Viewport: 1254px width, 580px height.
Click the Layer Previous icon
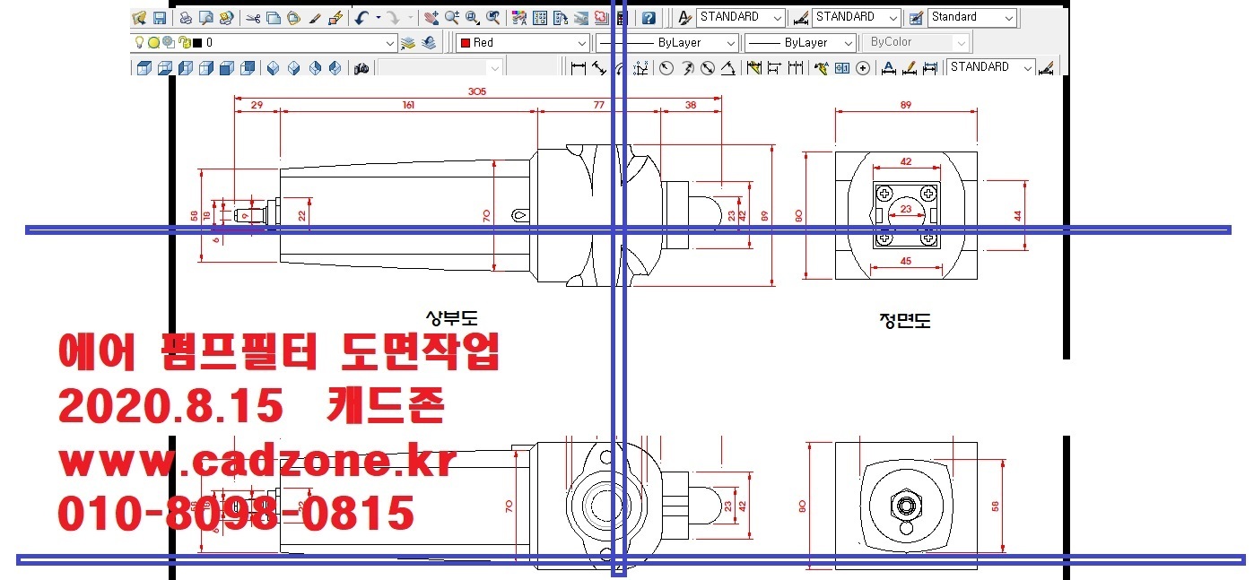430,42
